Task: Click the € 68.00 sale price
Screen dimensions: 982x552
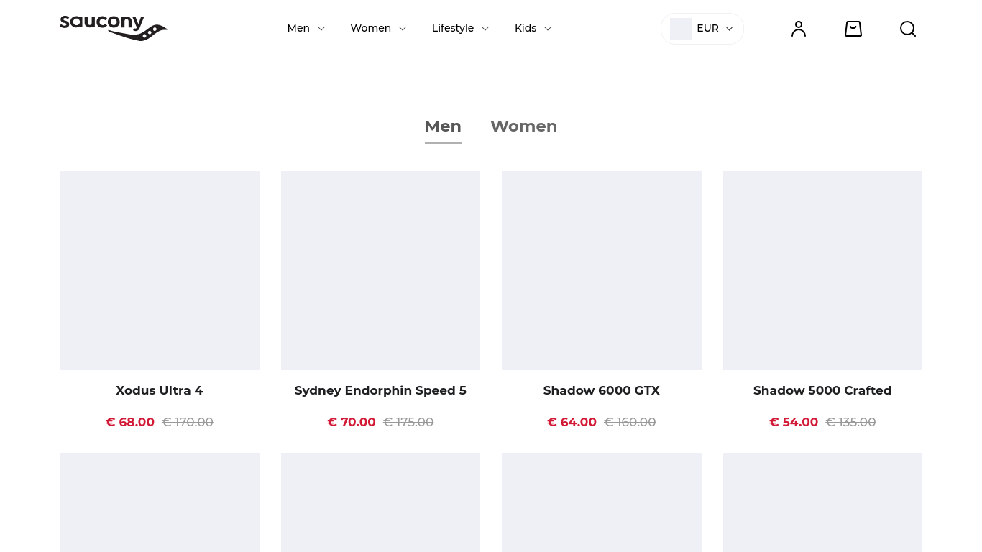Action: click(x=130, y=422)
